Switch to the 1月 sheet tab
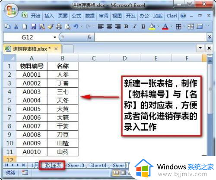 click(35, 165)
